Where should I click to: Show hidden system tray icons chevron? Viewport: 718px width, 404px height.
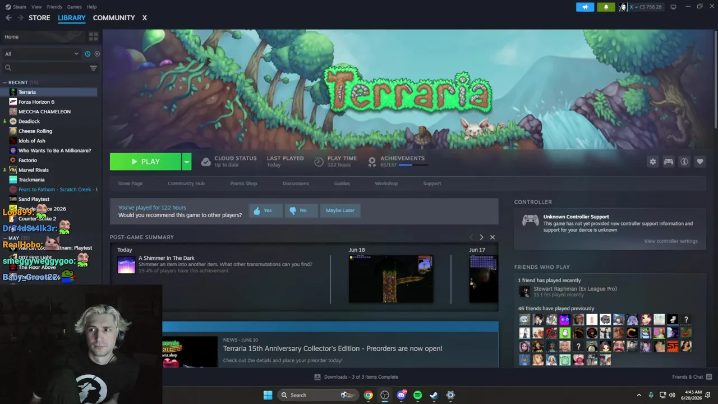click(x=639, y=395)
